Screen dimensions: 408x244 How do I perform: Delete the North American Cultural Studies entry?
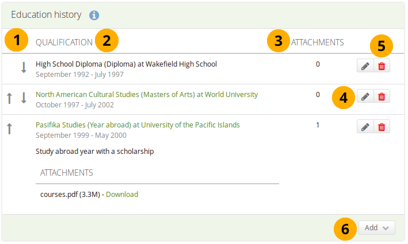(x=382, y=97)
